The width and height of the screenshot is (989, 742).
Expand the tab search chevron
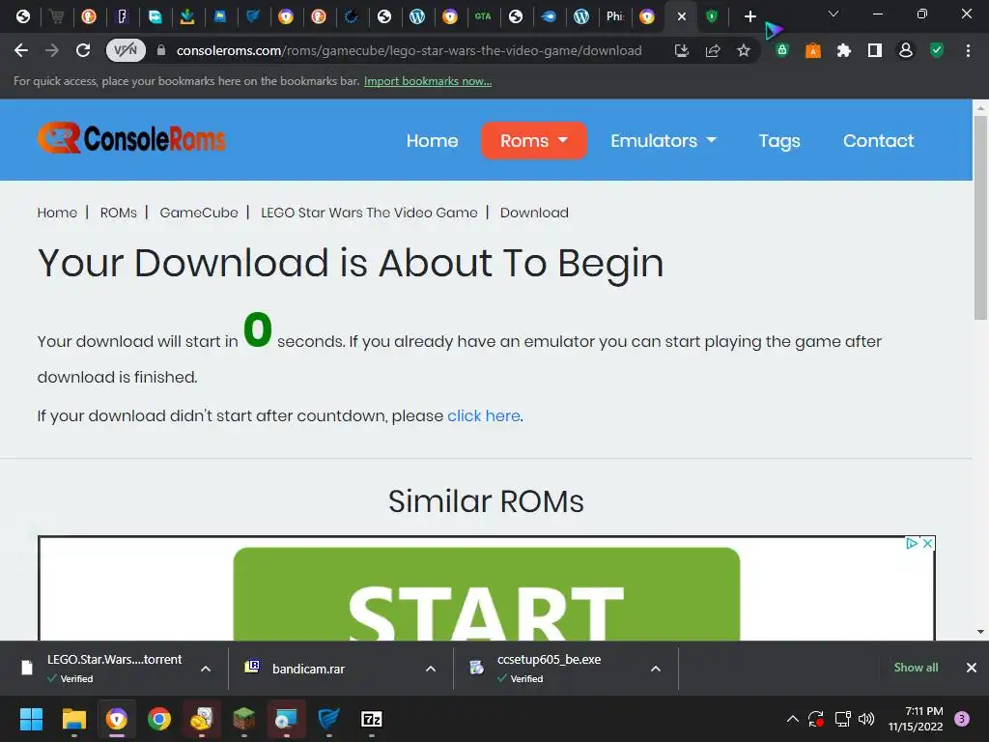point(834,14)
